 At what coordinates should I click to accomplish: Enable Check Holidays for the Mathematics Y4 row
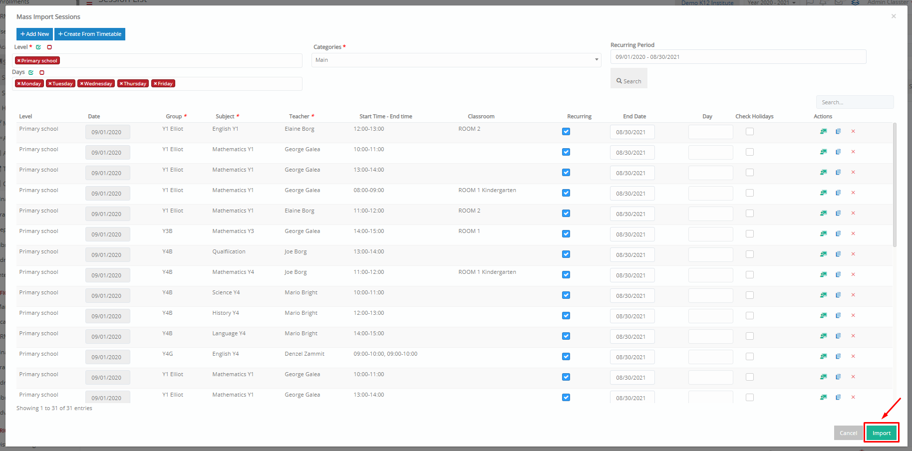[x=750, y=275]
